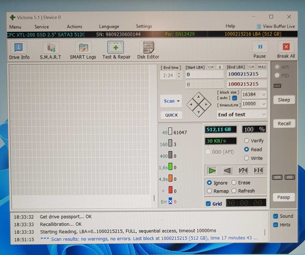Viewport: 305px width, 255px height.
Task: Select the Ignore radio button
Action: tap(209, 183)
